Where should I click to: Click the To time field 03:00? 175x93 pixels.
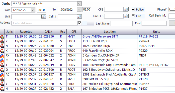click(87, 9)
